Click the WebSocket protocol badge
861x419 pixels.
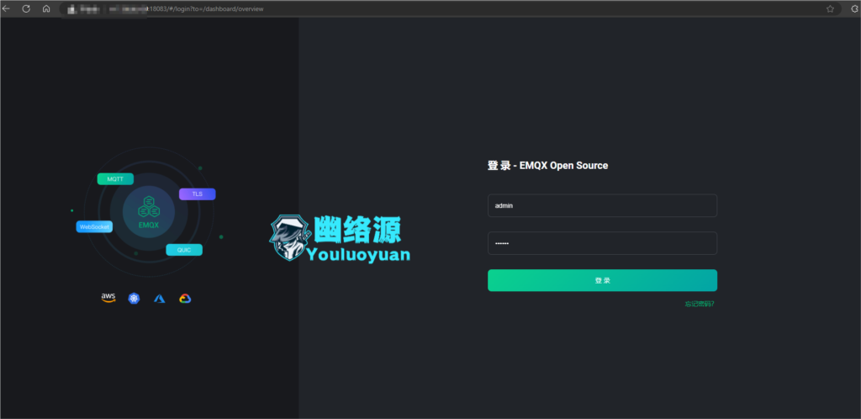[94, 226]
